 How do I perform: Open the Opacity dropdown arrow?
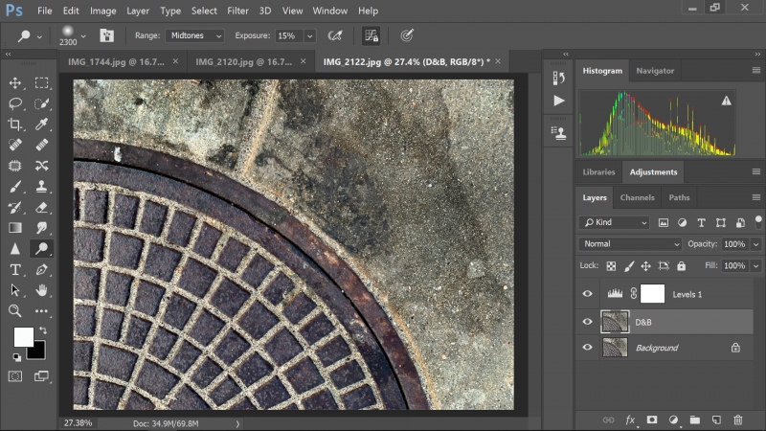(756, 244)
